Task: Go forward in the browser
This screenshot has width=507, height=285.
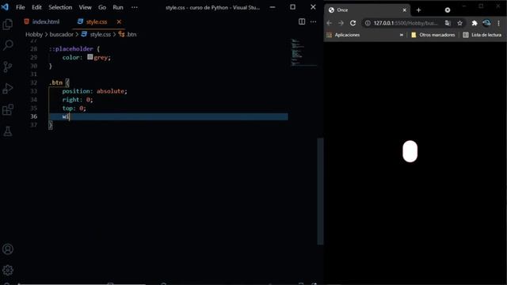Action: [341, 23]
